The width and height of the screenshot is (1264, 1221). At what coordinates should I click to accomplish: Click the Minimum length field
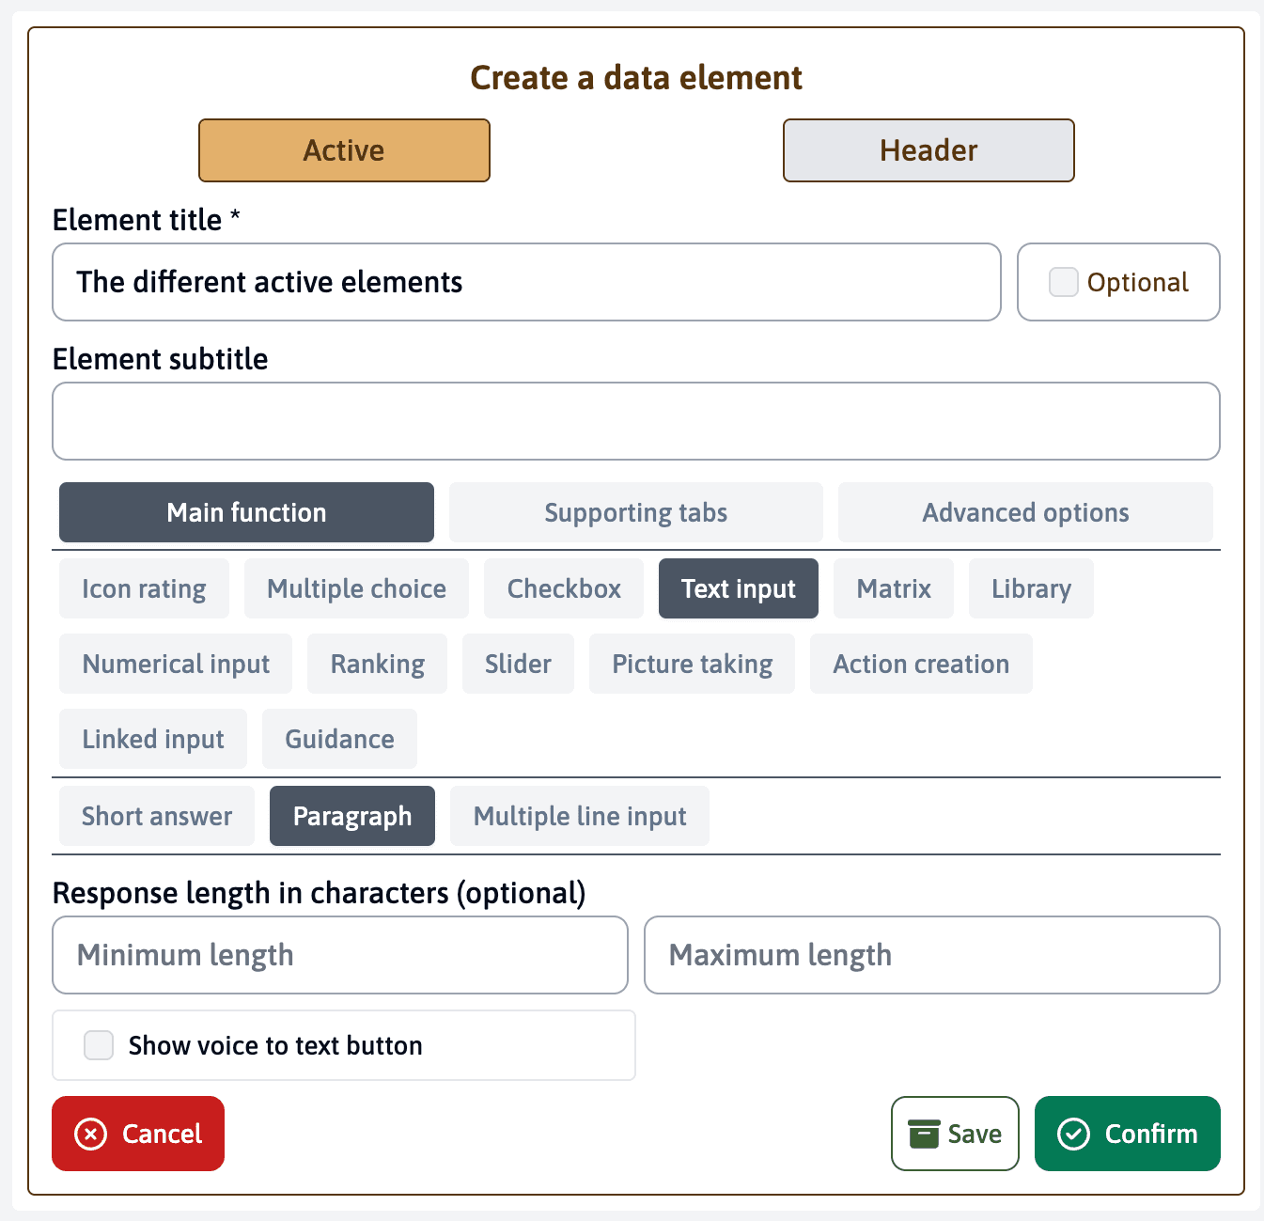pos(340,955)
